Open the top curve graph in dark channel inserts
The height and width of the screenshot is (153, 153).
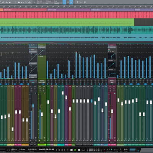click(33, 58)
